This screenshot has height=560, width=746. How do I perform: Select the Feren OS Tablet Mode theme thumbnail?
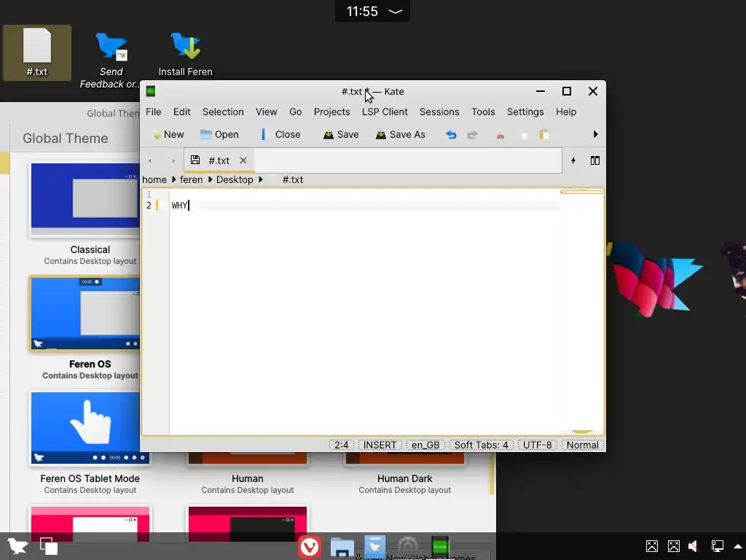tap(90, 427)
